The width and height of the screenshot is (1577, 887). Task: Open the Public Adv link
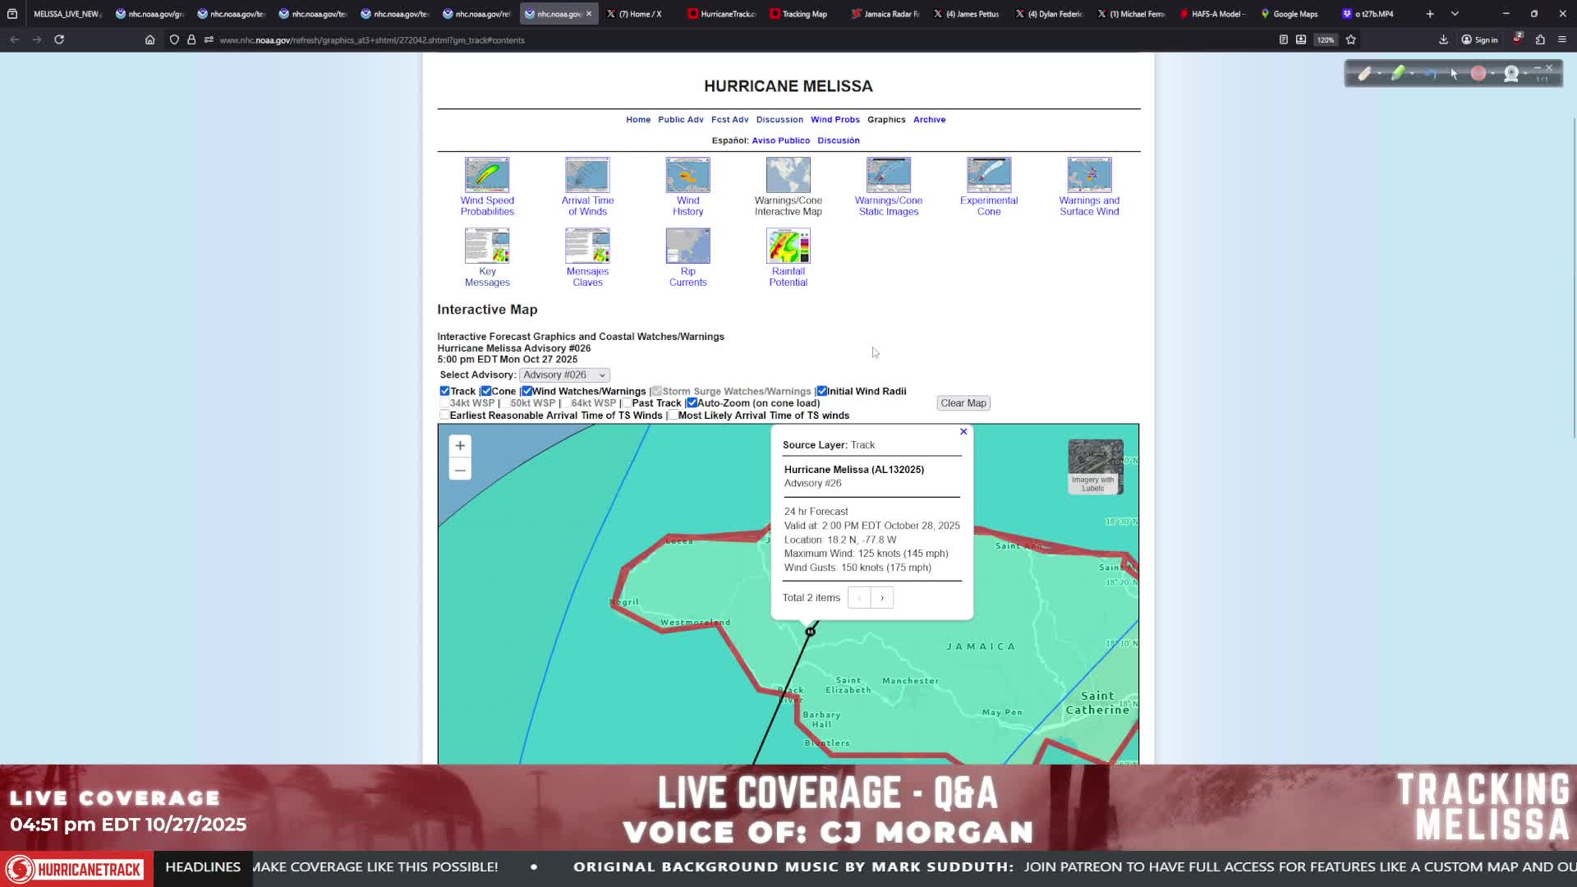(681, 120)
